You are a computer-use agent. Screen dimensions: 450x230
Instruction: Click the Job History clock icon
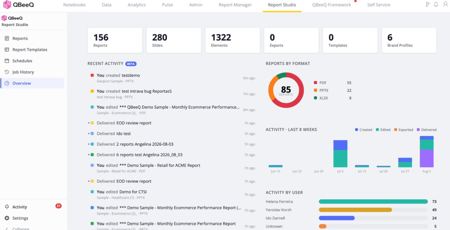click(x=7, y=72)
